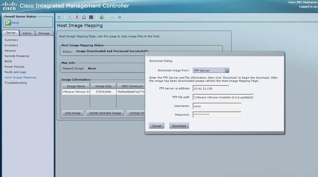Screen dimensions: 318x177
Task: Open Summary in the left navigation
Action: coord(11,40)
